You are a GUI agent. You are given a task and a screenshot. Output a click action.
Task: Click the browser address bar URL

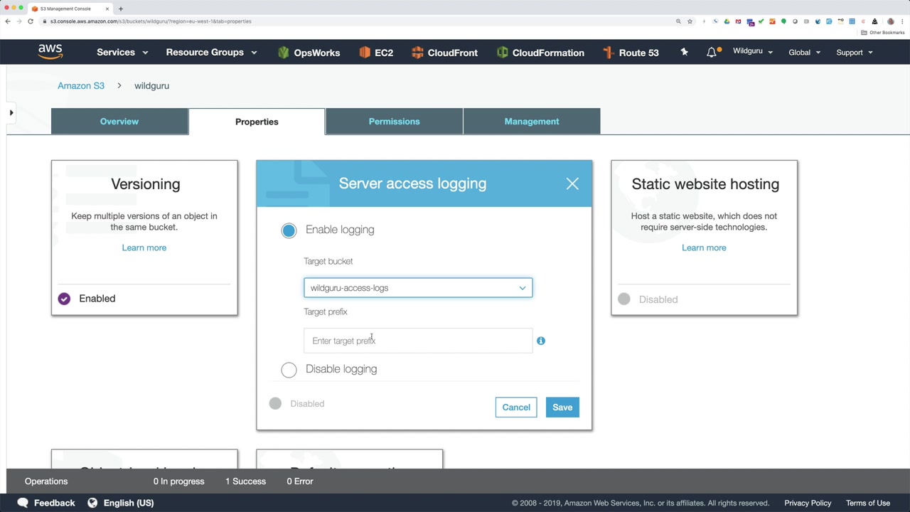(151, 21)
